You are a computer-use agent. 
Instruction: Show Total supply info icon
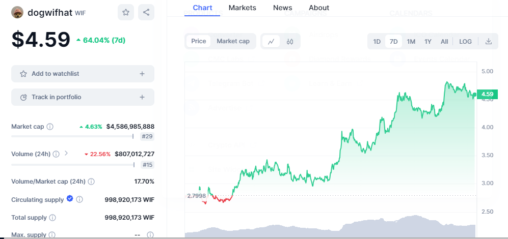52,218
